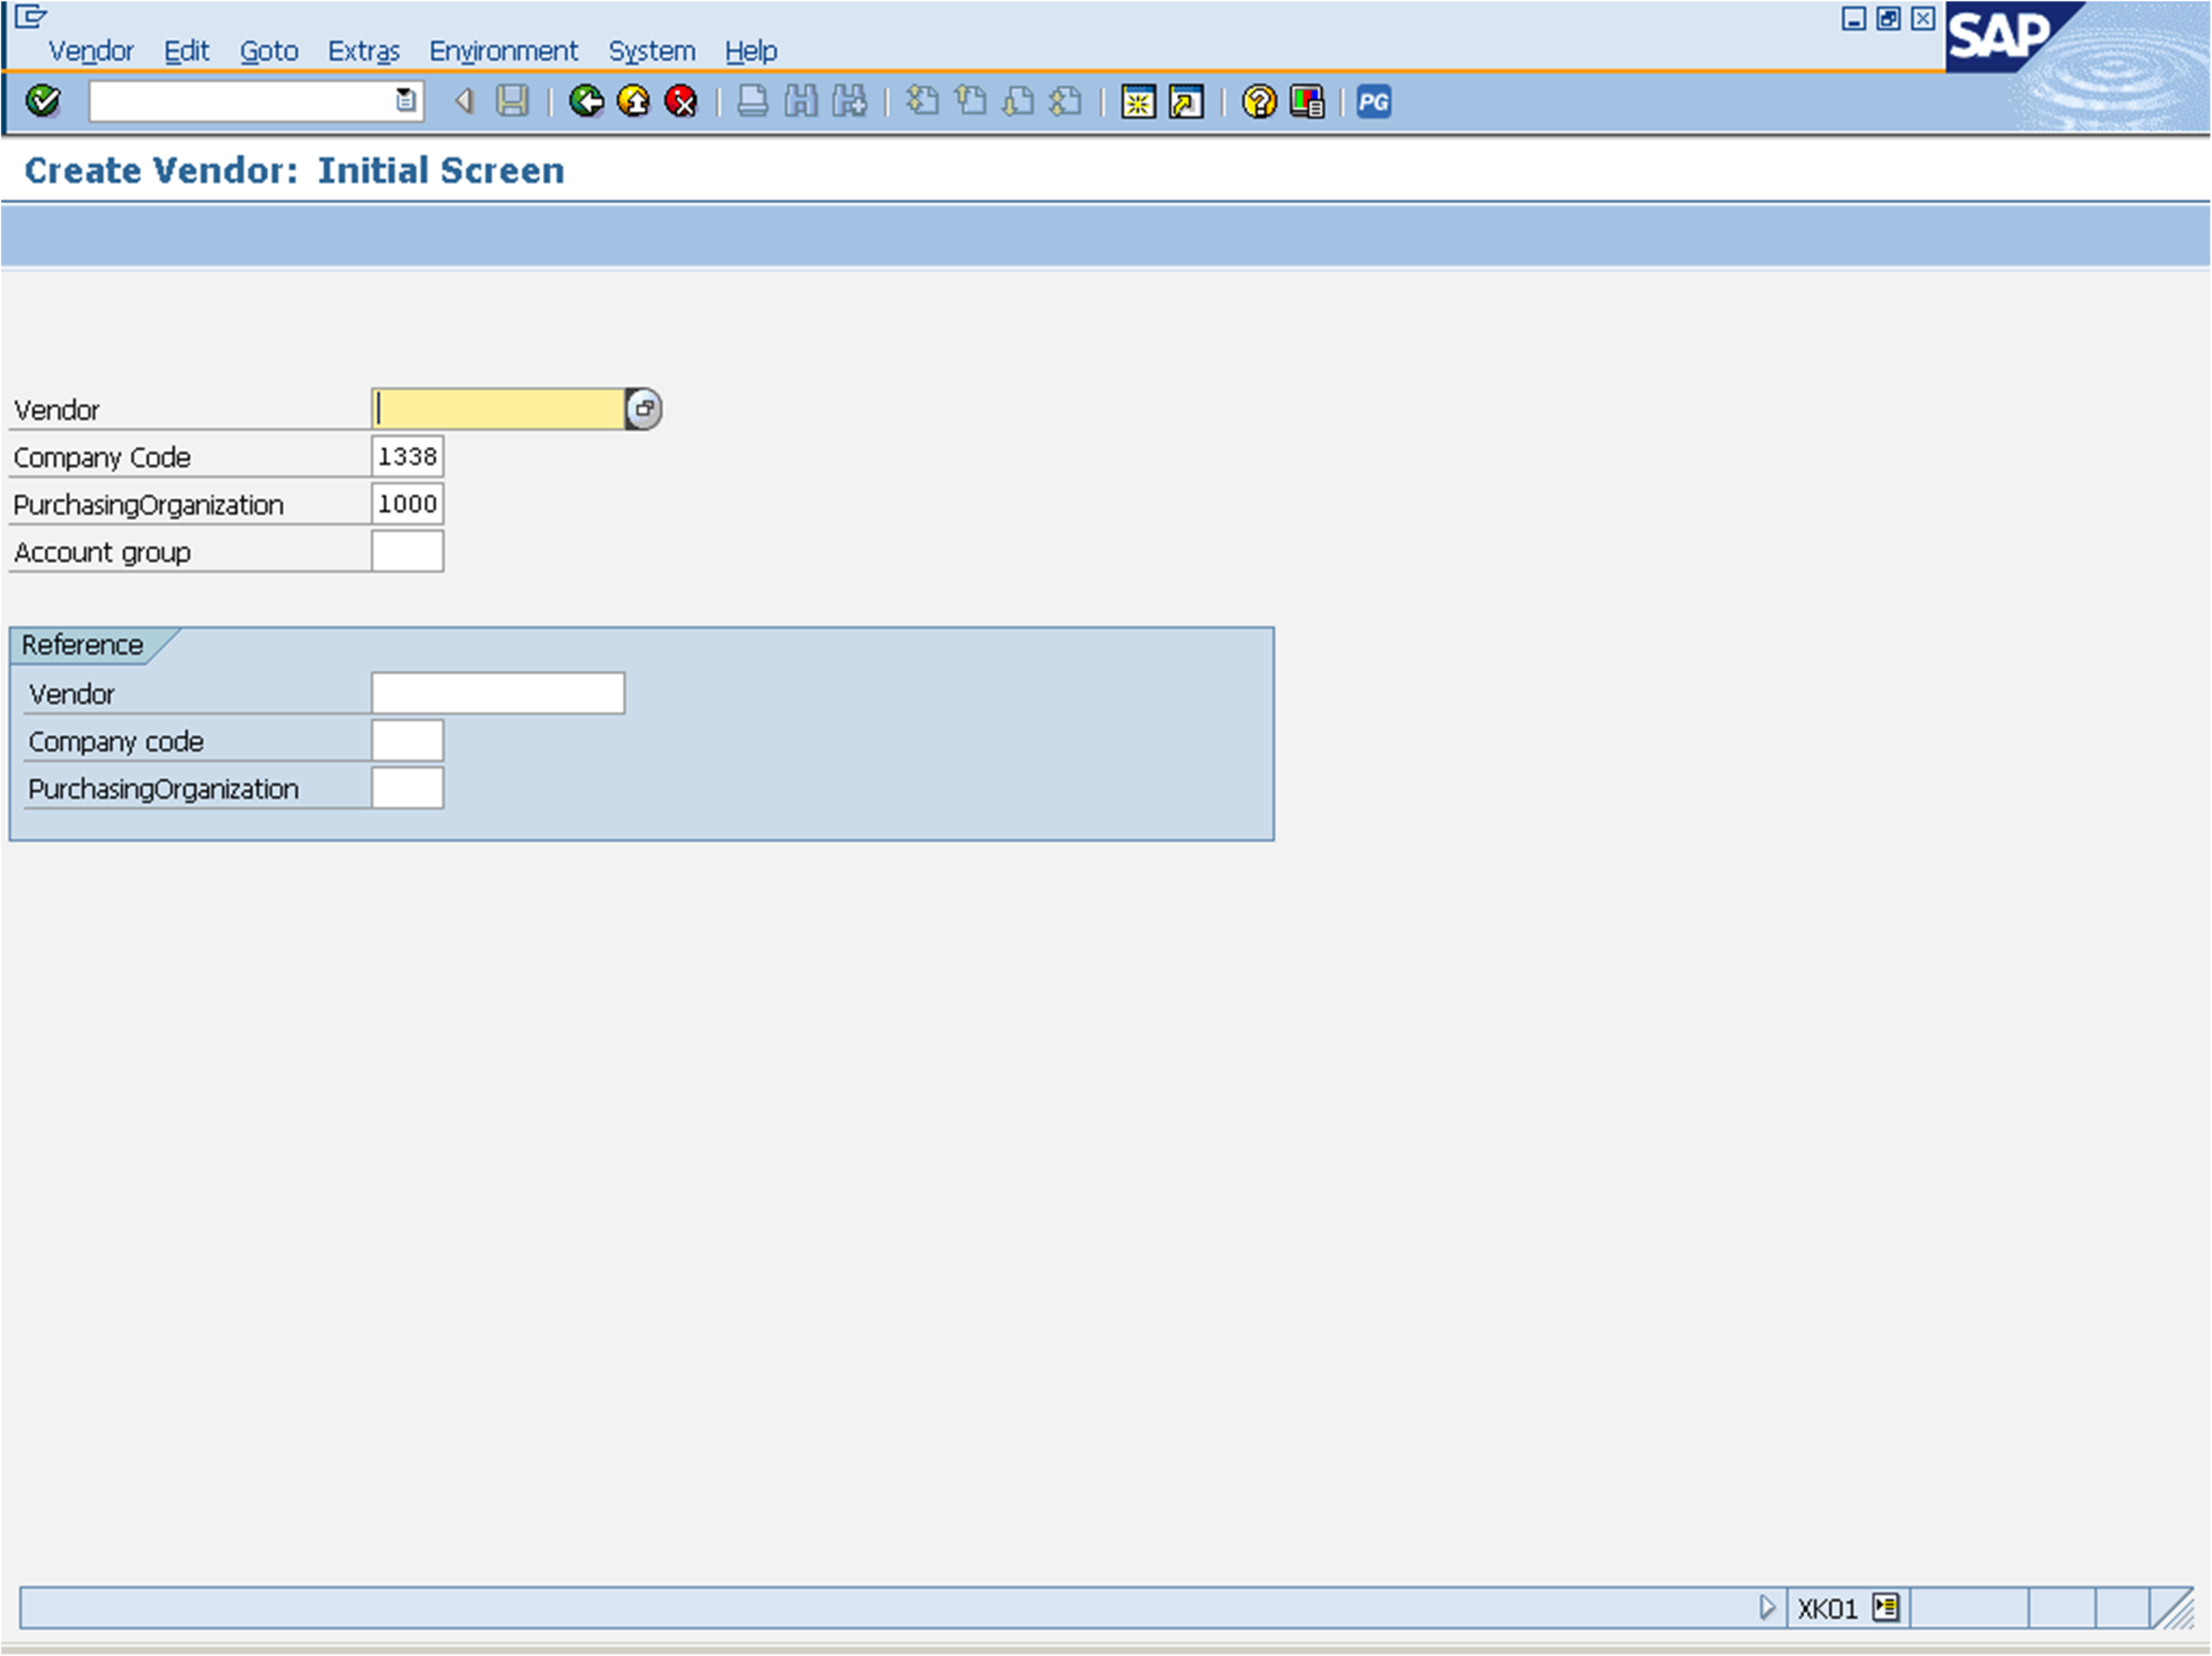This screenshot has height=1656, width=2212.
Task: Click the status bar system info icon
Action: pyautogui.click(x=1886, y=1608)
